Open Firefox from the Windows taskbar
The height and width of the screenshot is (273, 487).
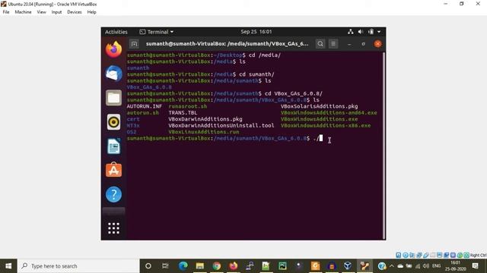coord(234,266)
